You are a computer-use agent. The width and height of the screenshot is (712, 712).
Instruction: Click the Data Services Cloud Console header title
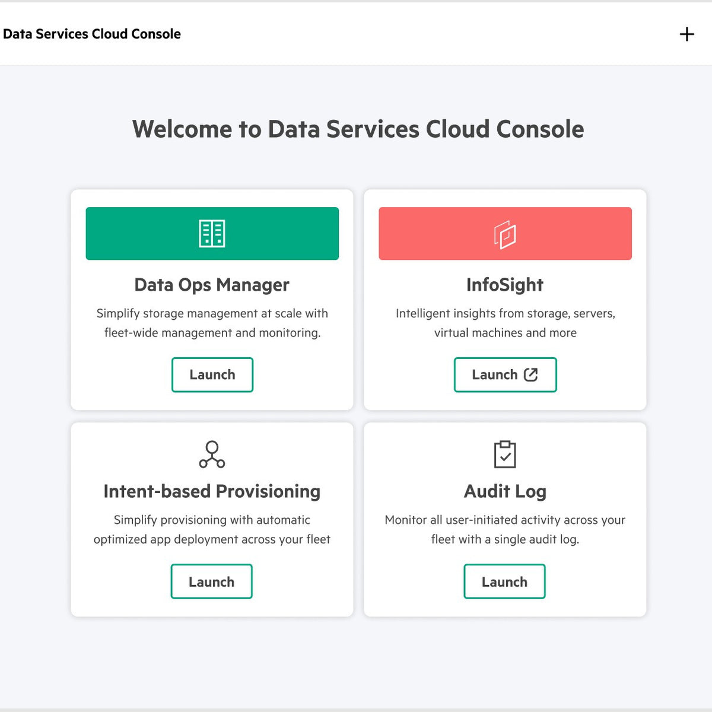pos(92,34)
